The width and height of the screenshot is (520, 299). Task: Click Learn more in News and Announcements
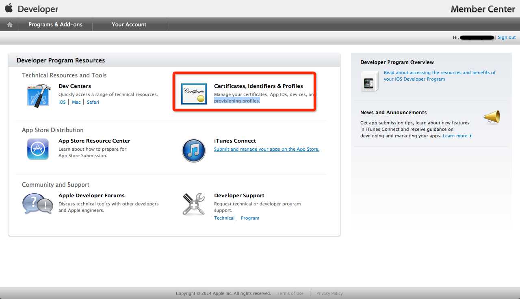457,136
